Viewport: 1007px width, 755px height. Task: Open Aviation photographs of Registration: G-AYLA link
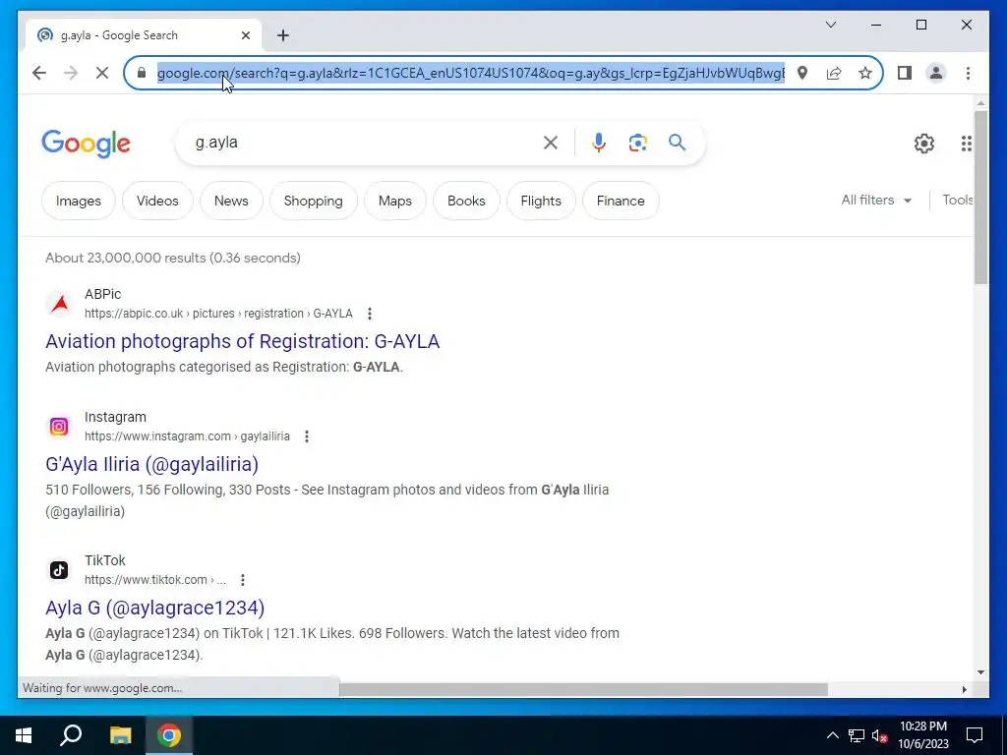pyautogui.click(x=242, y=341)
